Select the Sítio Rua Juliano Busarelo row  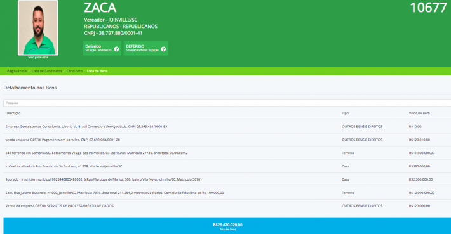(227, 193)
